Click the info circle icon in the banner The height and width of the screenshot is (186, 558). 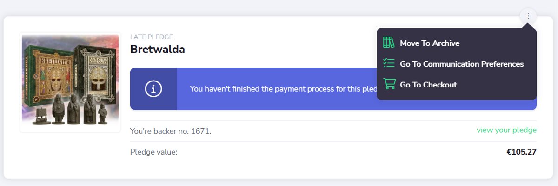coord(153,89)
